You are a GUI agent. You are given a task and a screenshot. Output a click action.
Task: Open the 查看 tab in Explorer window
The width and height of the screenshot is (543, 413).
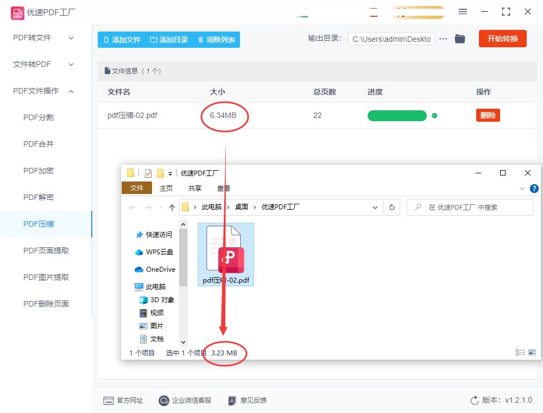223,188
